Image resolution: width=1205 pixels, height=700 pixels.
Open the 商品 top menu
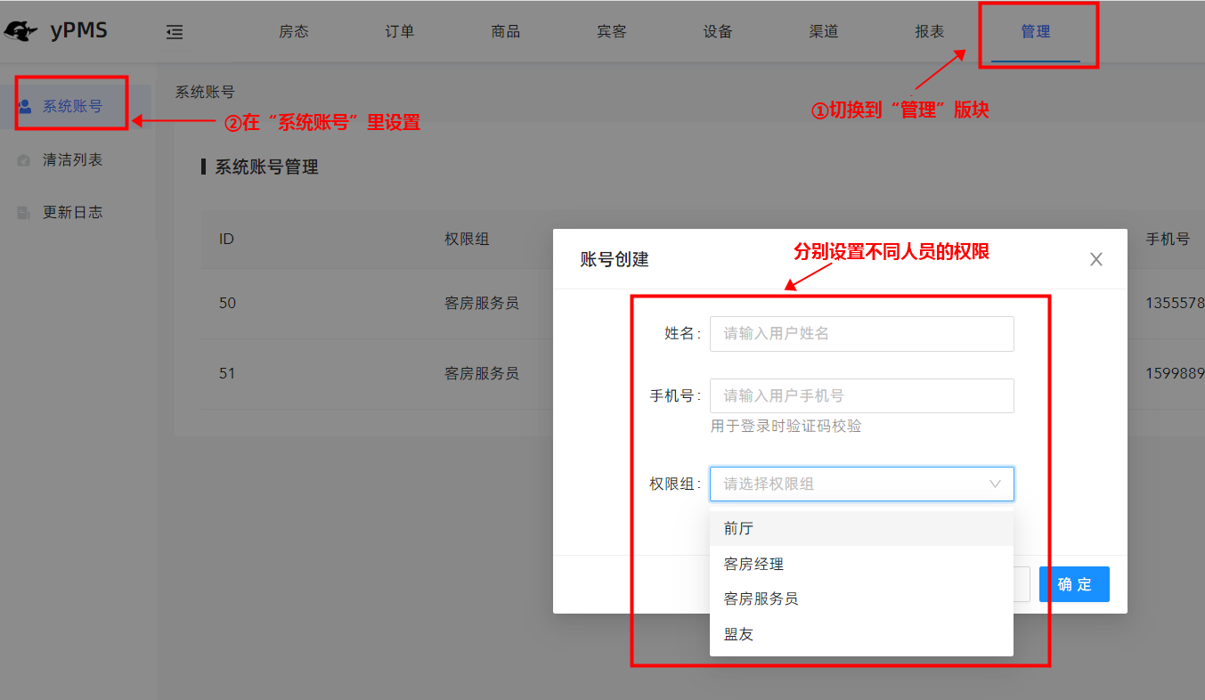pos(506,32)
